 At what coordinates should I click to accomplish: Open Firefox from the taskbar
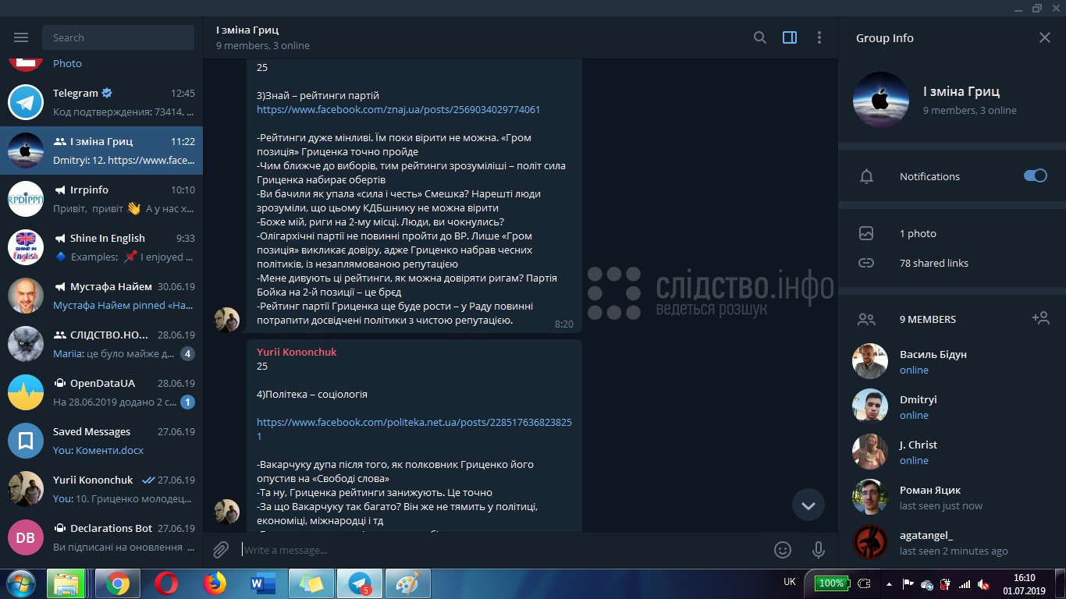point(214,583)
